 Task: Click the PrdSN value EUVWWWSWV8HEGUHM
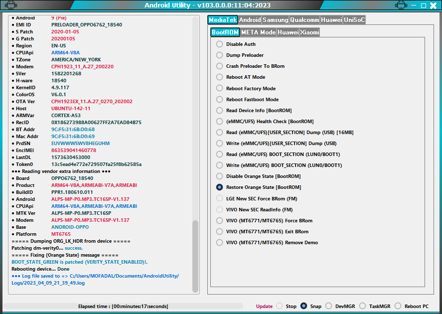[x=80, y=144]
